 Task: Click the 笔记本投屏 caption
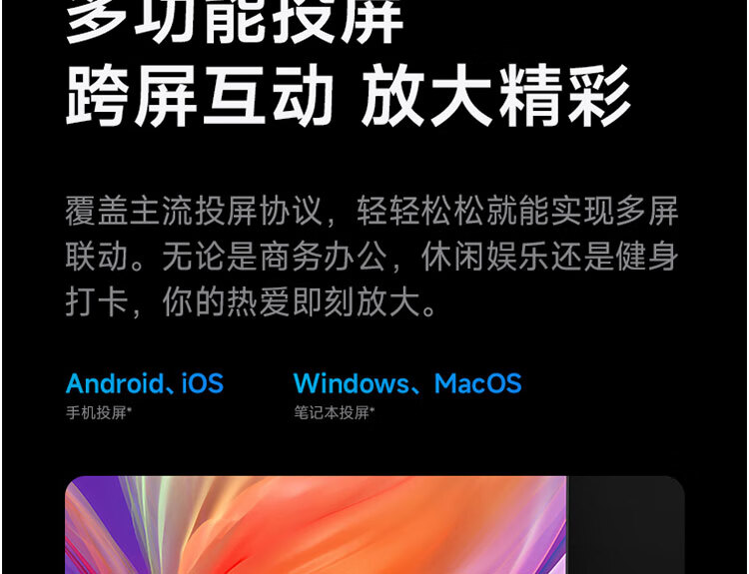pos(332,412)
